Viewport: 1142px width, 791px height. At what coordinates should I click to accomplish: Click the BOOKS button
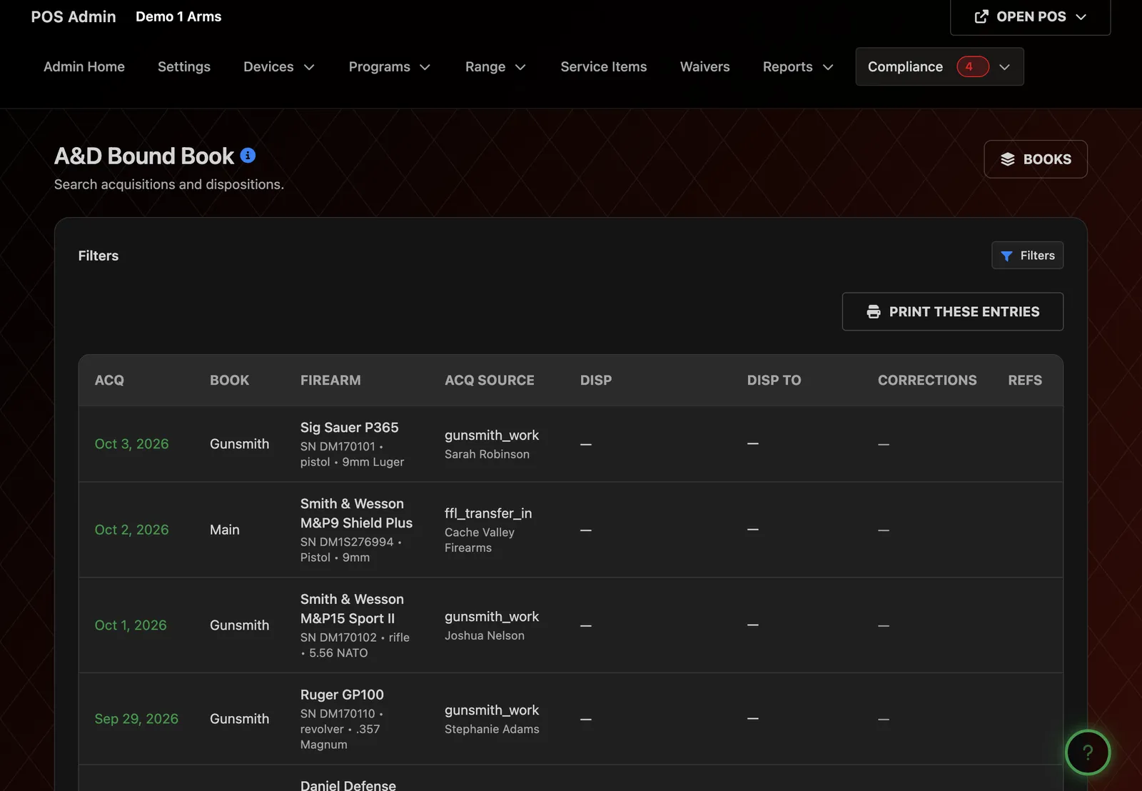pos(1036,159)
